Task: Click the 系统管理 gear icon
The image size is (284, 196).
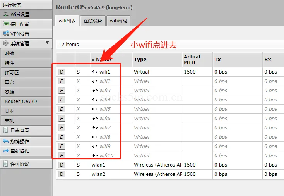Action: [x=6, y=43]
